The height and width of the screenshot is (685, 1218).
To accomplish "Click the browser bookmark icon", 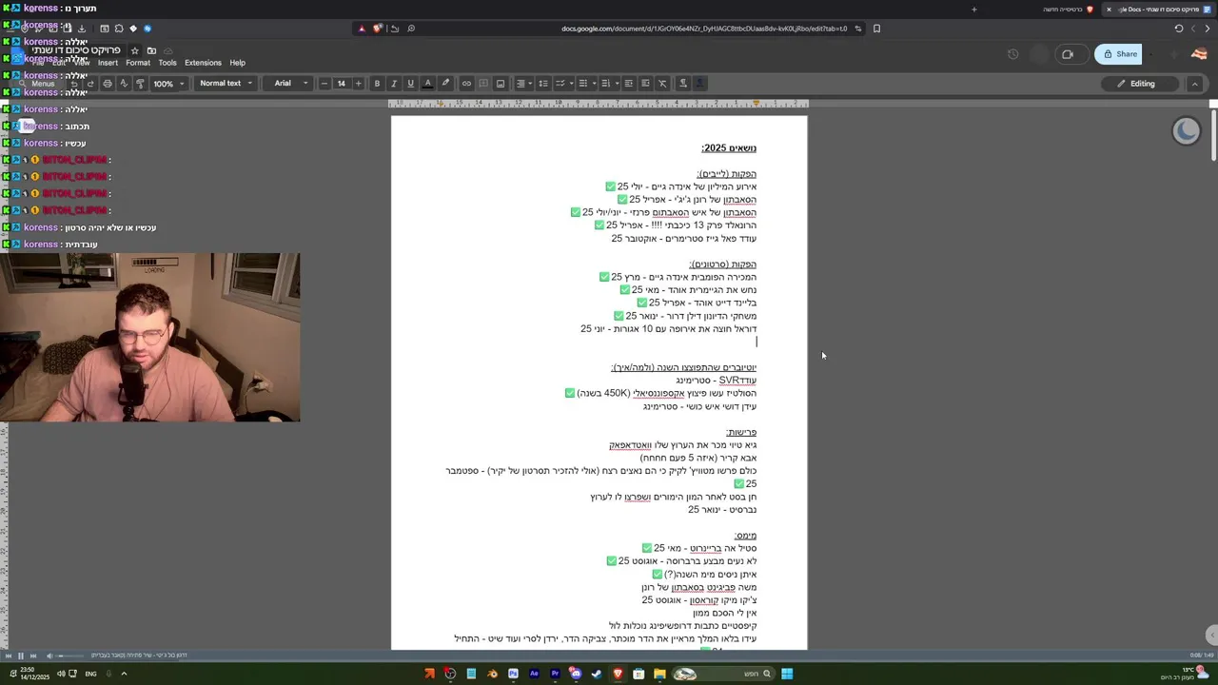I will [x=876, y=29].
